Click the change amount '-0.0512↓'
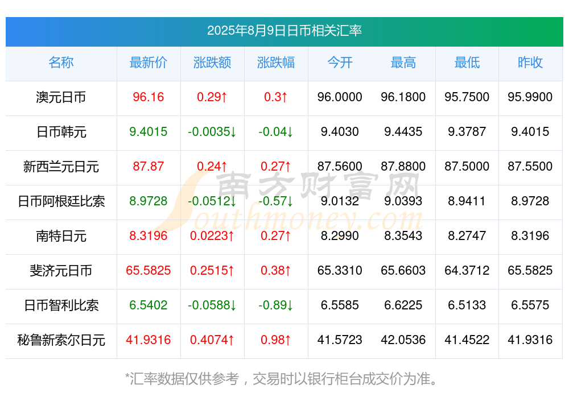569x397 pixels. (212, 201)
